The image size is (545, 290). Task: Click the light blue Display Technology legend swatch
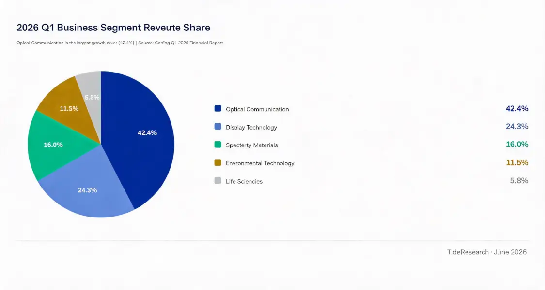[x=218, y=127]
